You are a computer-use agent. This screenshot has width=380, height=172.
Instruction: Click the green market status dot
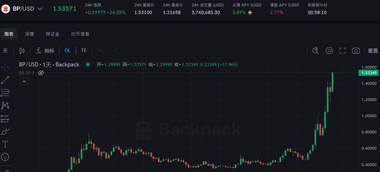coord(88,64)
